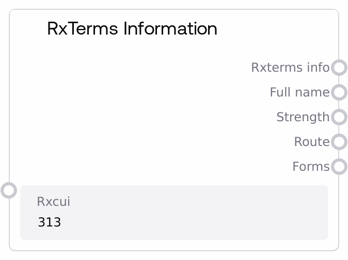Focus the empty right side of Rxcui field
Viewport: 348px width, 260px height.
(232, 217)
